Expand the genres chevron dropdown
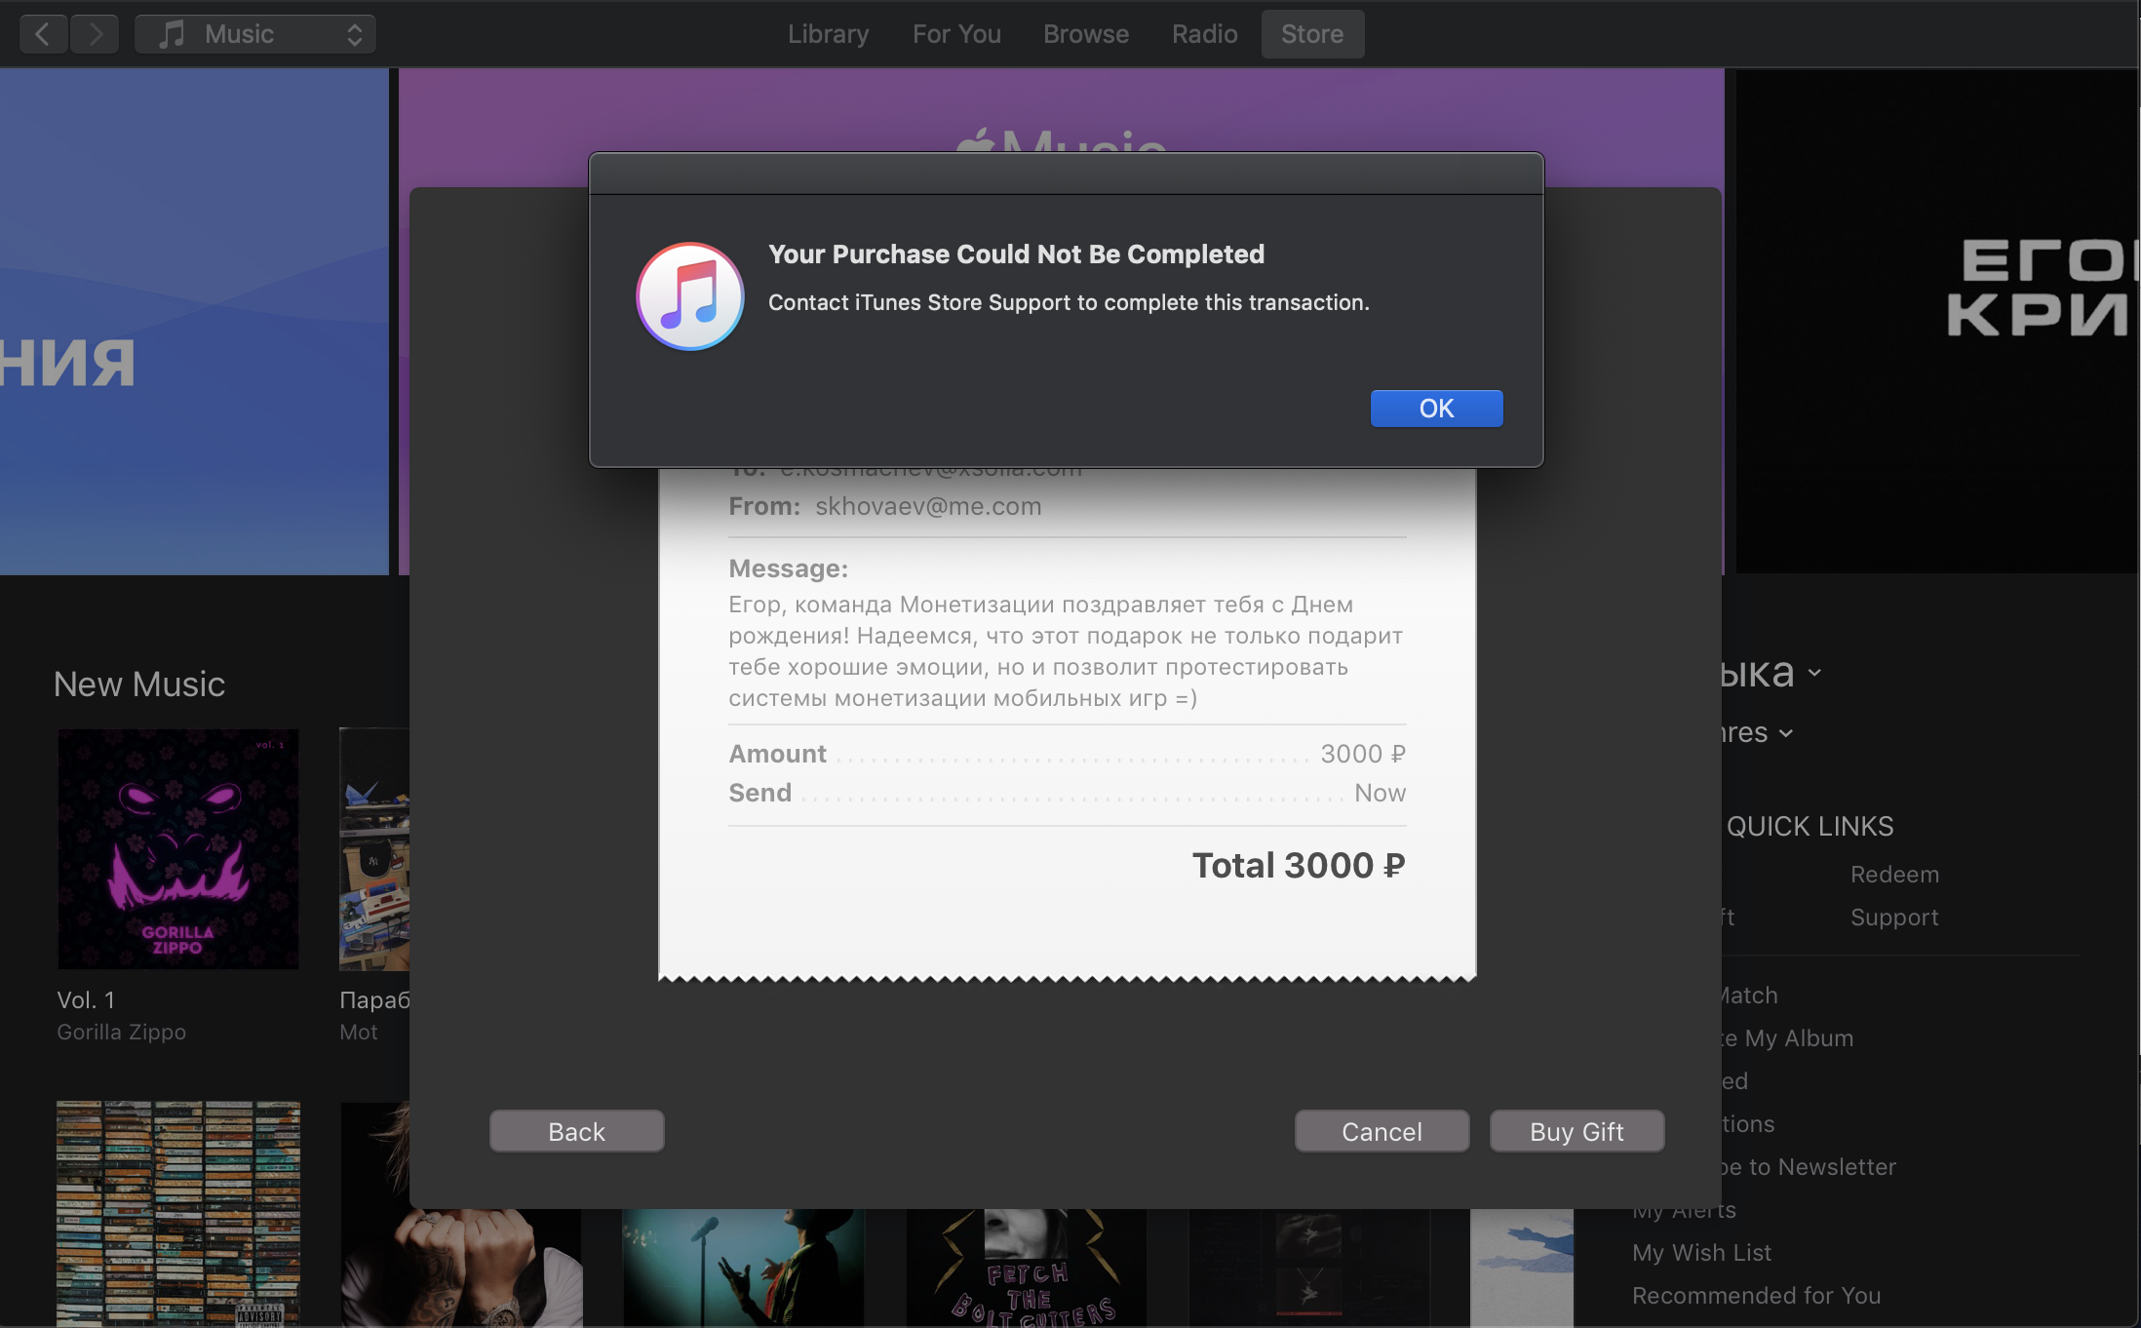The image size is (2141, 1328). (x=1785, y=733)
